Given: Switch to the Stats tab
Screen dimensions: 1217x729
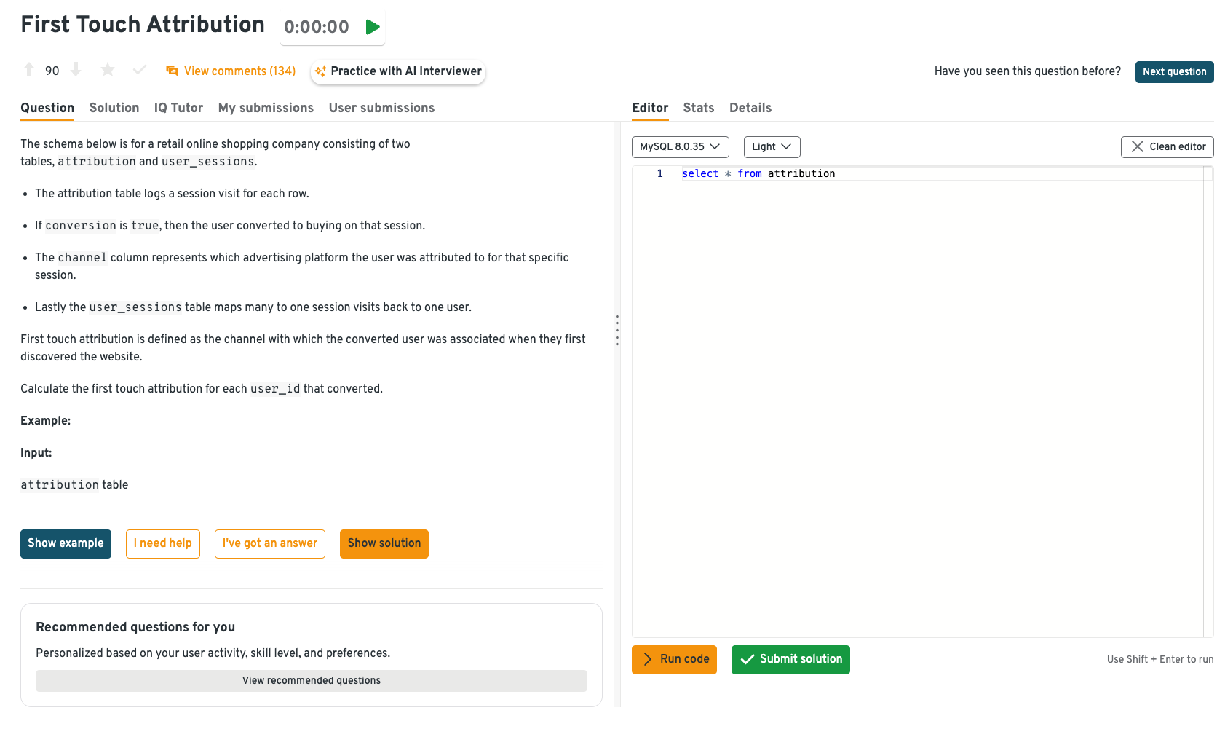Looking at the screenshot, I should tap(698, 108).
